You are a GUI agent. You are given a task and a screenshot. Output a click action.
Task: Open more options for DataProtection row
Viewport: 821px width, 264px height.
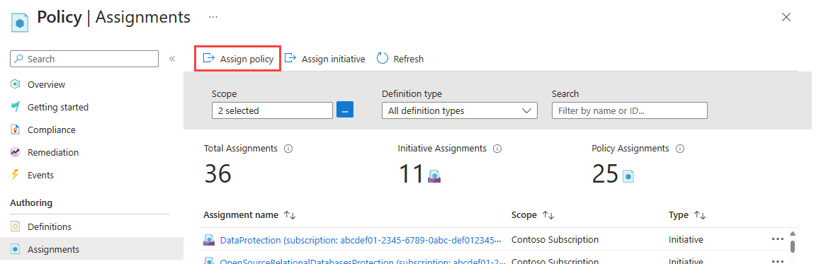pyautogui.click(x=777, y=239)
